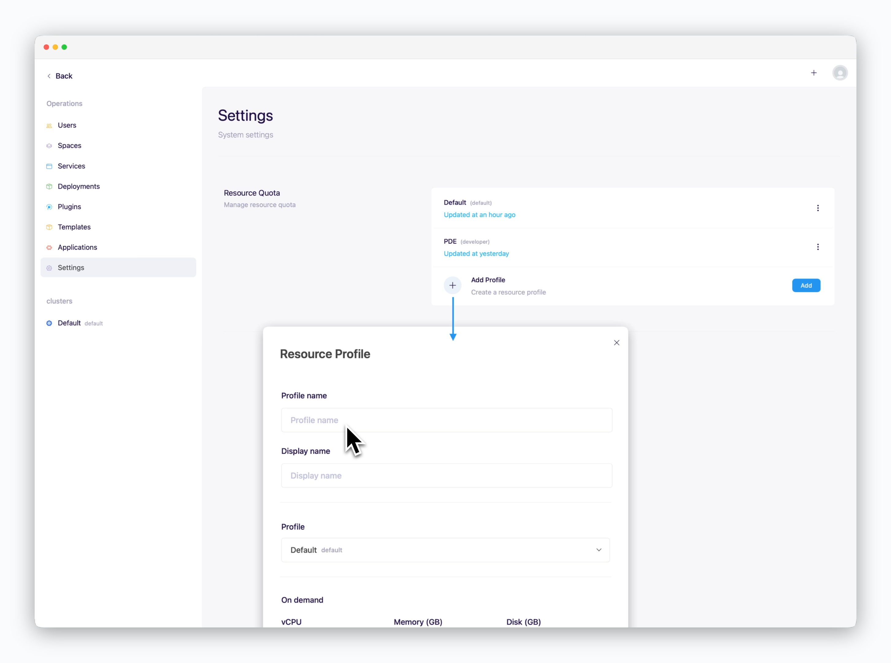Click the Spaces sidebar icon
This screenshot has width=891, height=663.
[x=49, y=146]
